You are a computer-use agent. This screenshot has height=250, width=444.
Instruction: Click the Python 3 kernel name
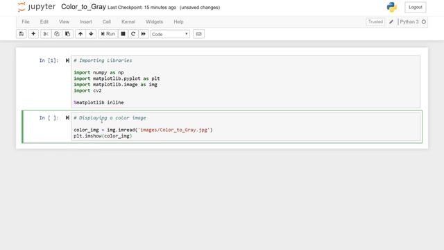409,22
